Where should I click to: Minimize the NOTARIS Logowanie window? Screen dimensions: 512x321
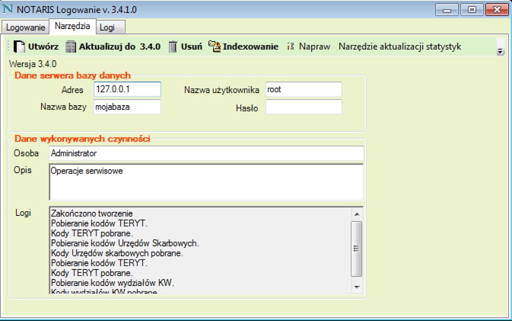point(446,10)
